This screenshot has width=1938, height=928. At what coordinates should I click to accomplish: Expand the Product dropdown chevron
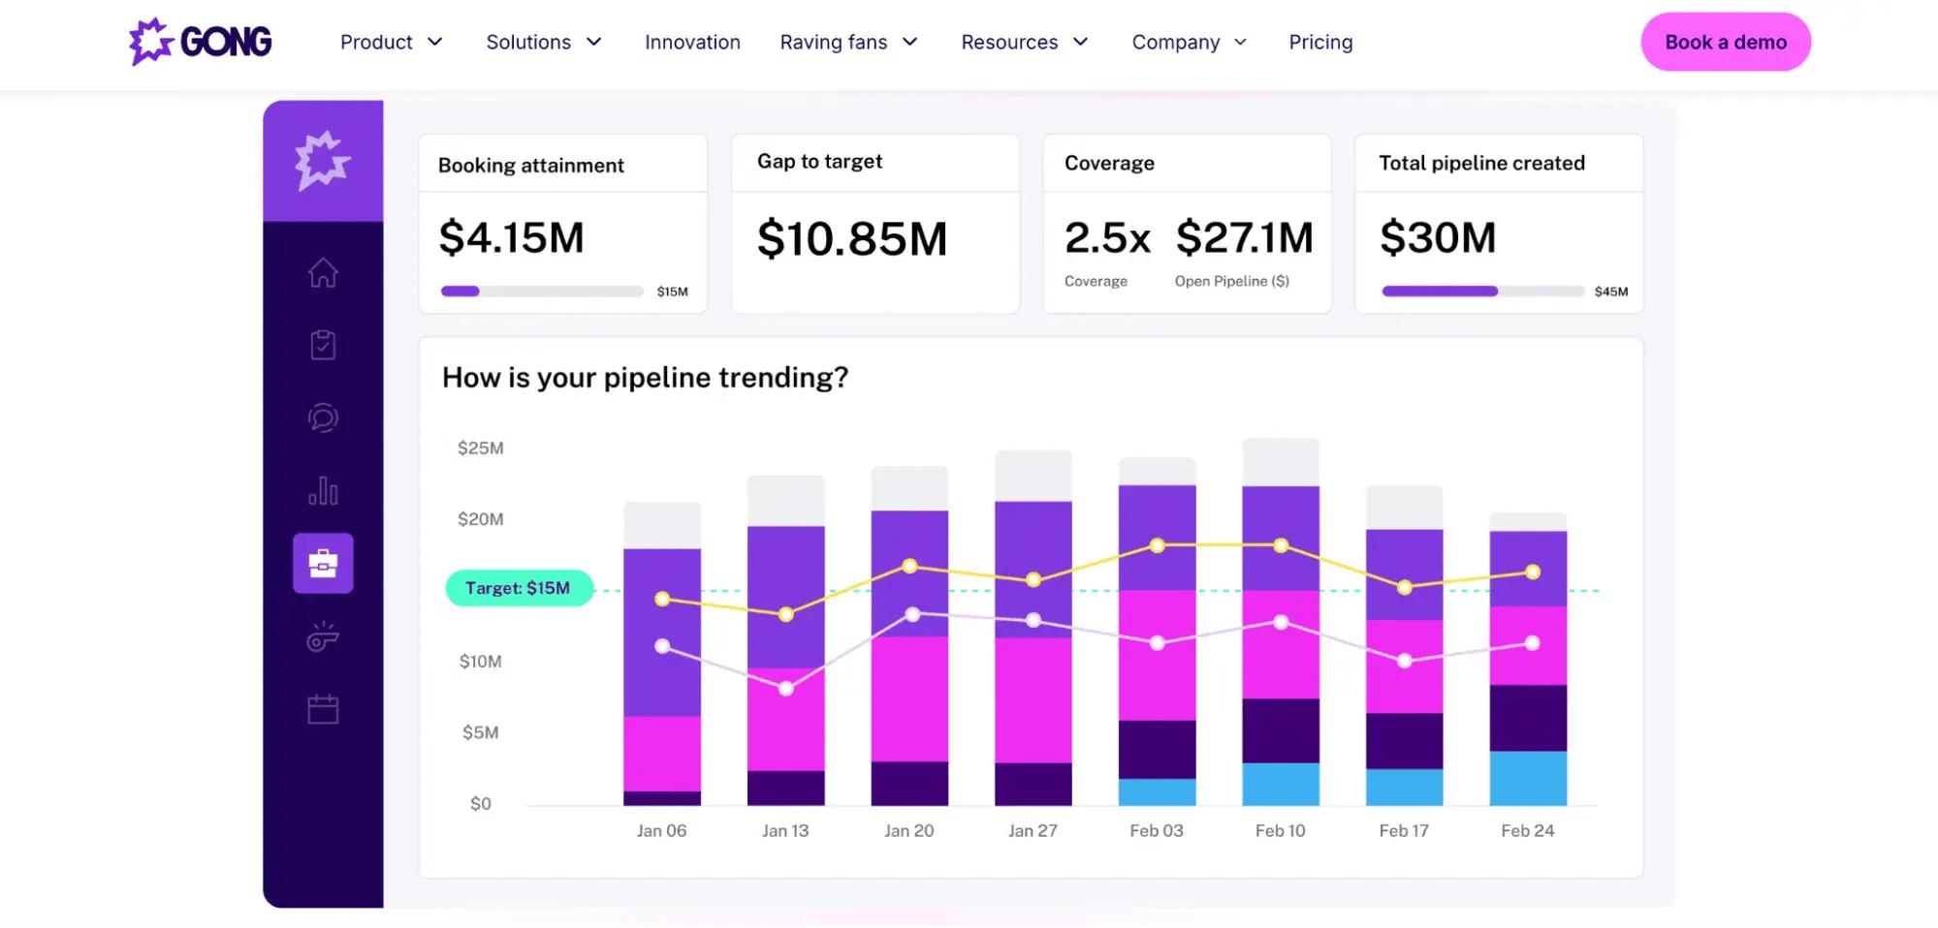coord(435,42)
